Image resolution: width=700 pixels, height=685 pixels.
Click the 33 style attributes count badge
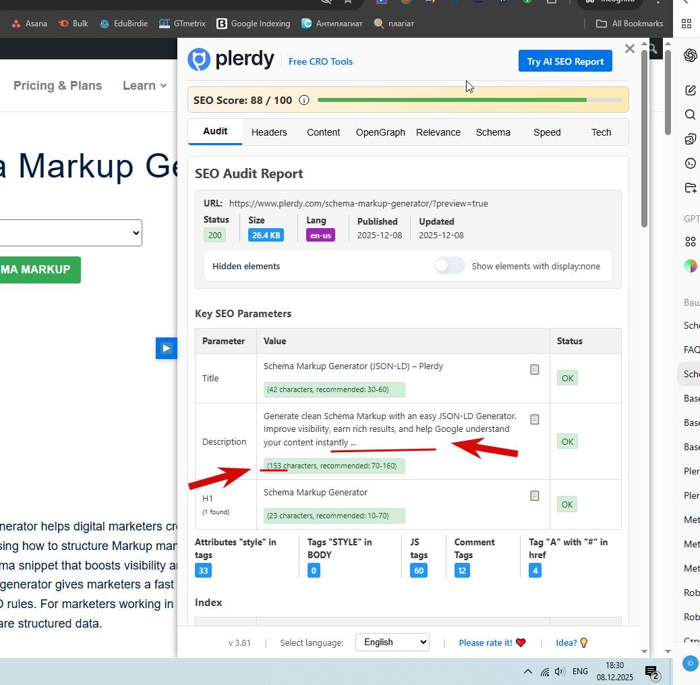click(x=203, y=571)
